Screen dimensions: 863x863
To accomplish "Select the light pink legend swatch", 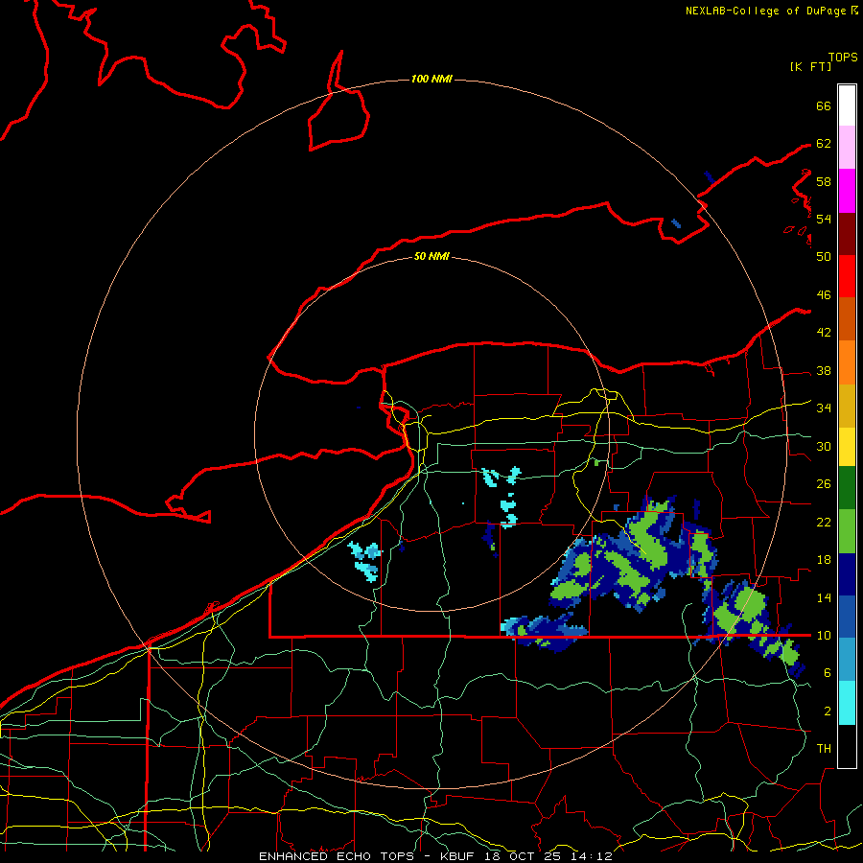I will [x=847, y=148].
